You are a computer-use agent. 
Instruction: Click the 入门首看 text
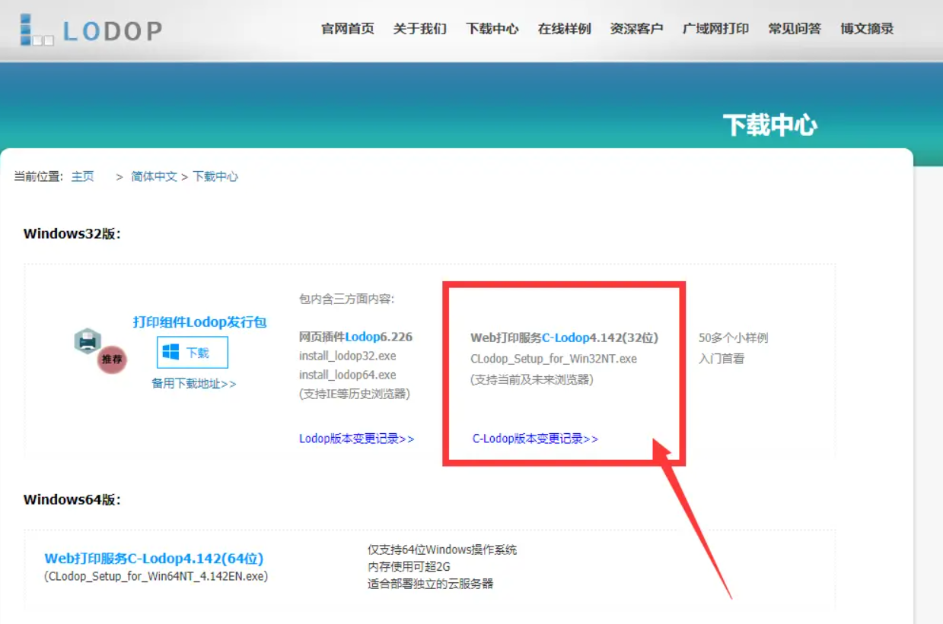pos(722,359)
